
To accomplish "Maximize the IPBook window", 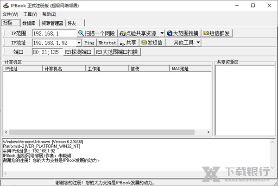I will point(253,6).
